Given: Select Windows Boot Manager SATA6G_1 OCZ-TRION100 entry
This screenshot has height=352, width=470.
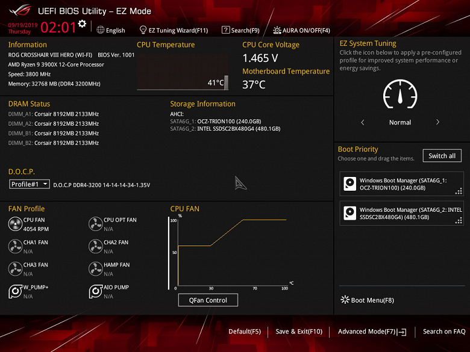Looking at the screenshot, I should pos(402,184).
